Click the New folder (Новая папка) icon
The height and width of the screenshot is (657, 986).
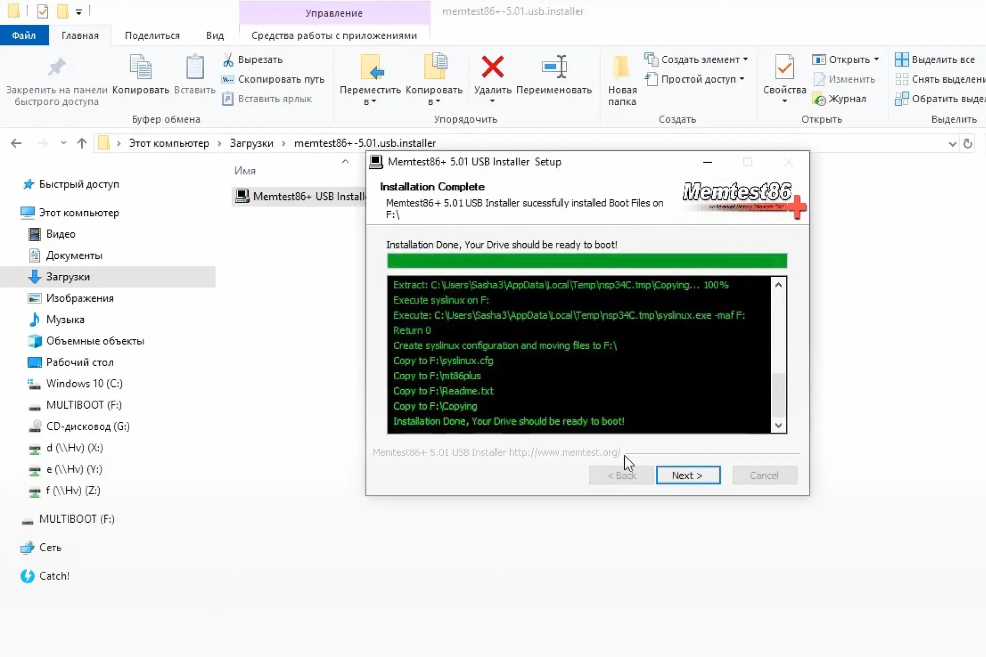(622, 67)
